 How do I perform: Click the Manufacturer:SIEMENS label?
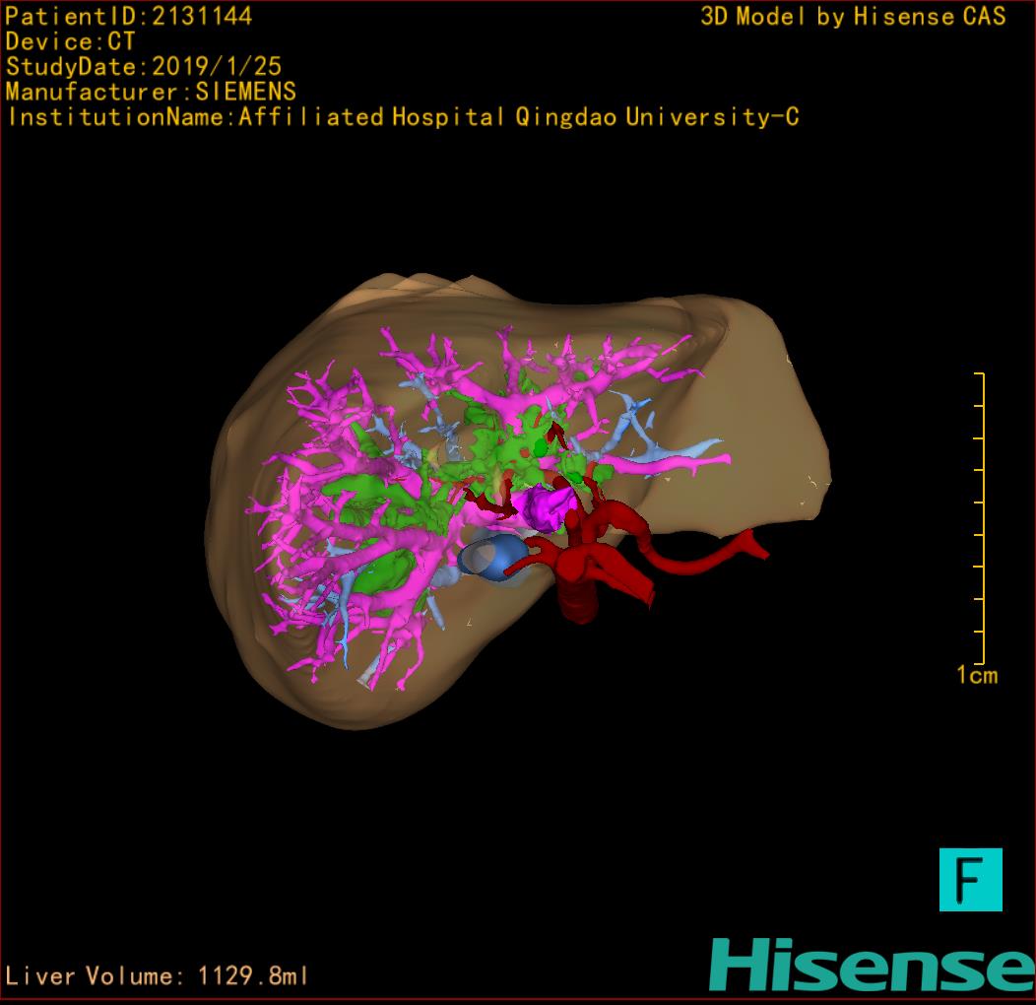tap(151, 92)
